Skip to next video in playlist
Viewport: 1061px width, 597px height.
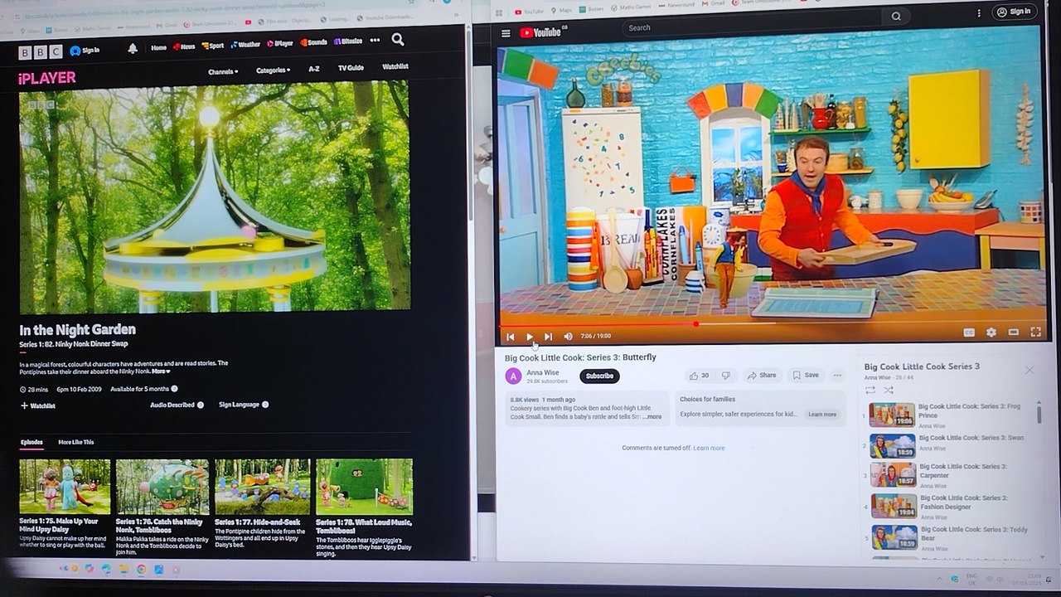pyautogui.click(x=548, y=337)
